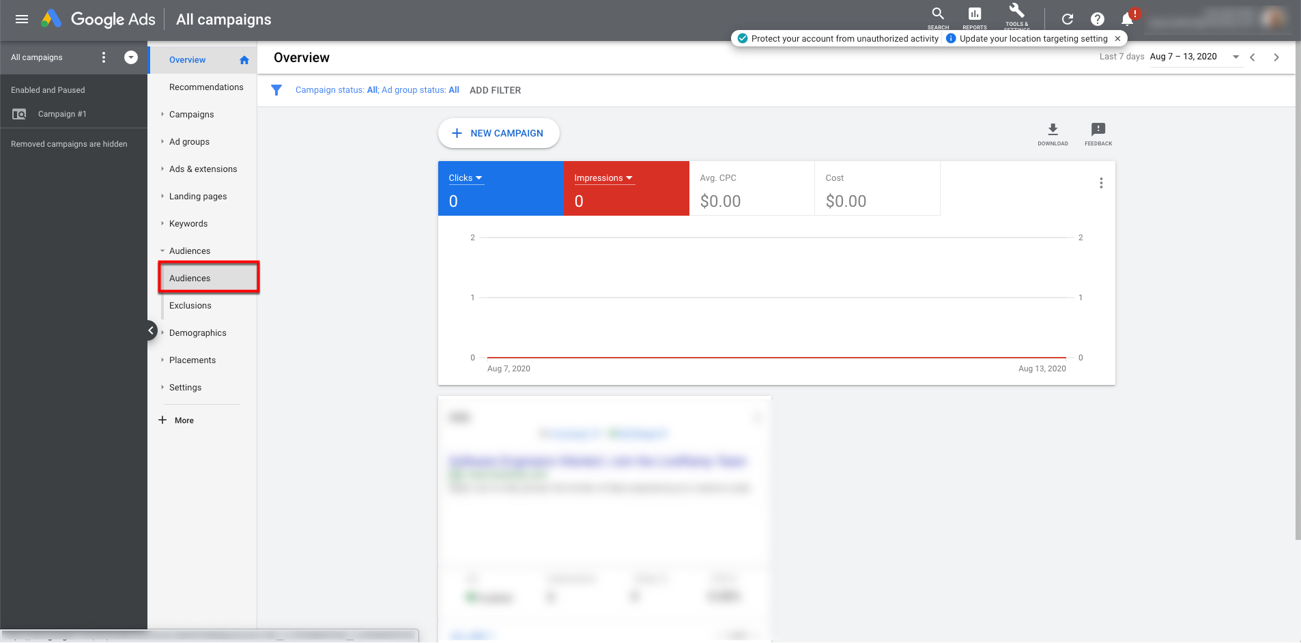Open Recommendations page

point(206,87)
